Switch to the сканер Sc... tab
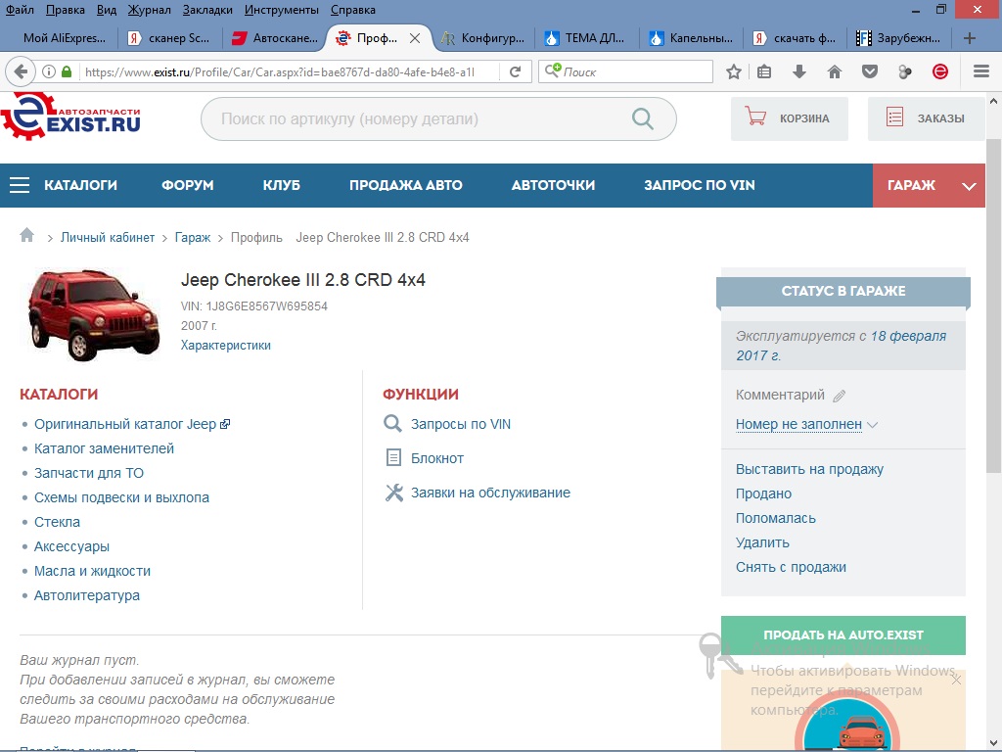 [x=170, y=38]
